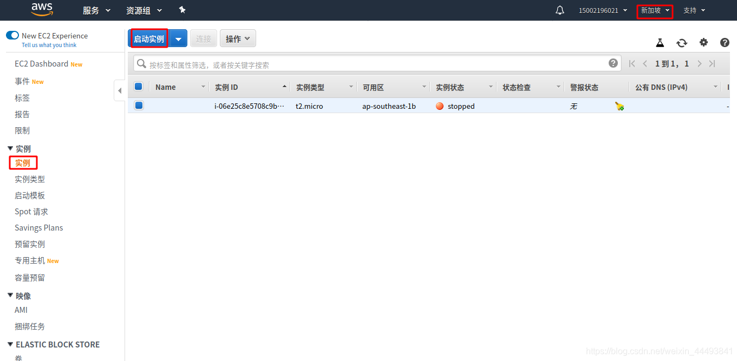Click the t2.micro cell
Screen dimensions: 737x361
tap(309, 106)
